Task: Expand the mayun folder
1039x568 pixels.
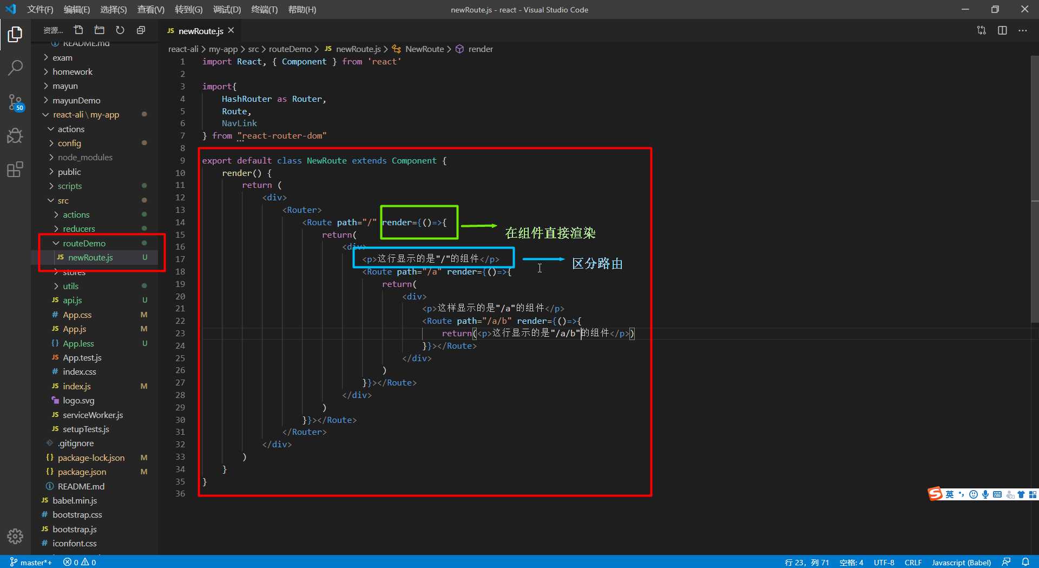Action: click(x=95, y=86)
